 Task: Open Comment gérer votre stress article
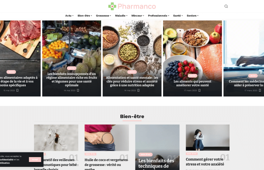pos(205,162)
